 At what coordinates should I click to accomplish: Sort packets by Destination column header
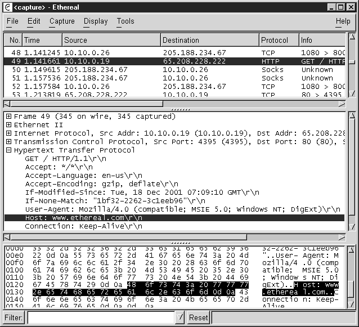click(210, 40)
